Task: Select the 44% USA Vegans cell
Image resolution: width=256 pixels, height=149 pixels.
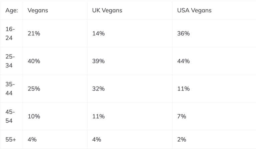Action: click(183, 61)
